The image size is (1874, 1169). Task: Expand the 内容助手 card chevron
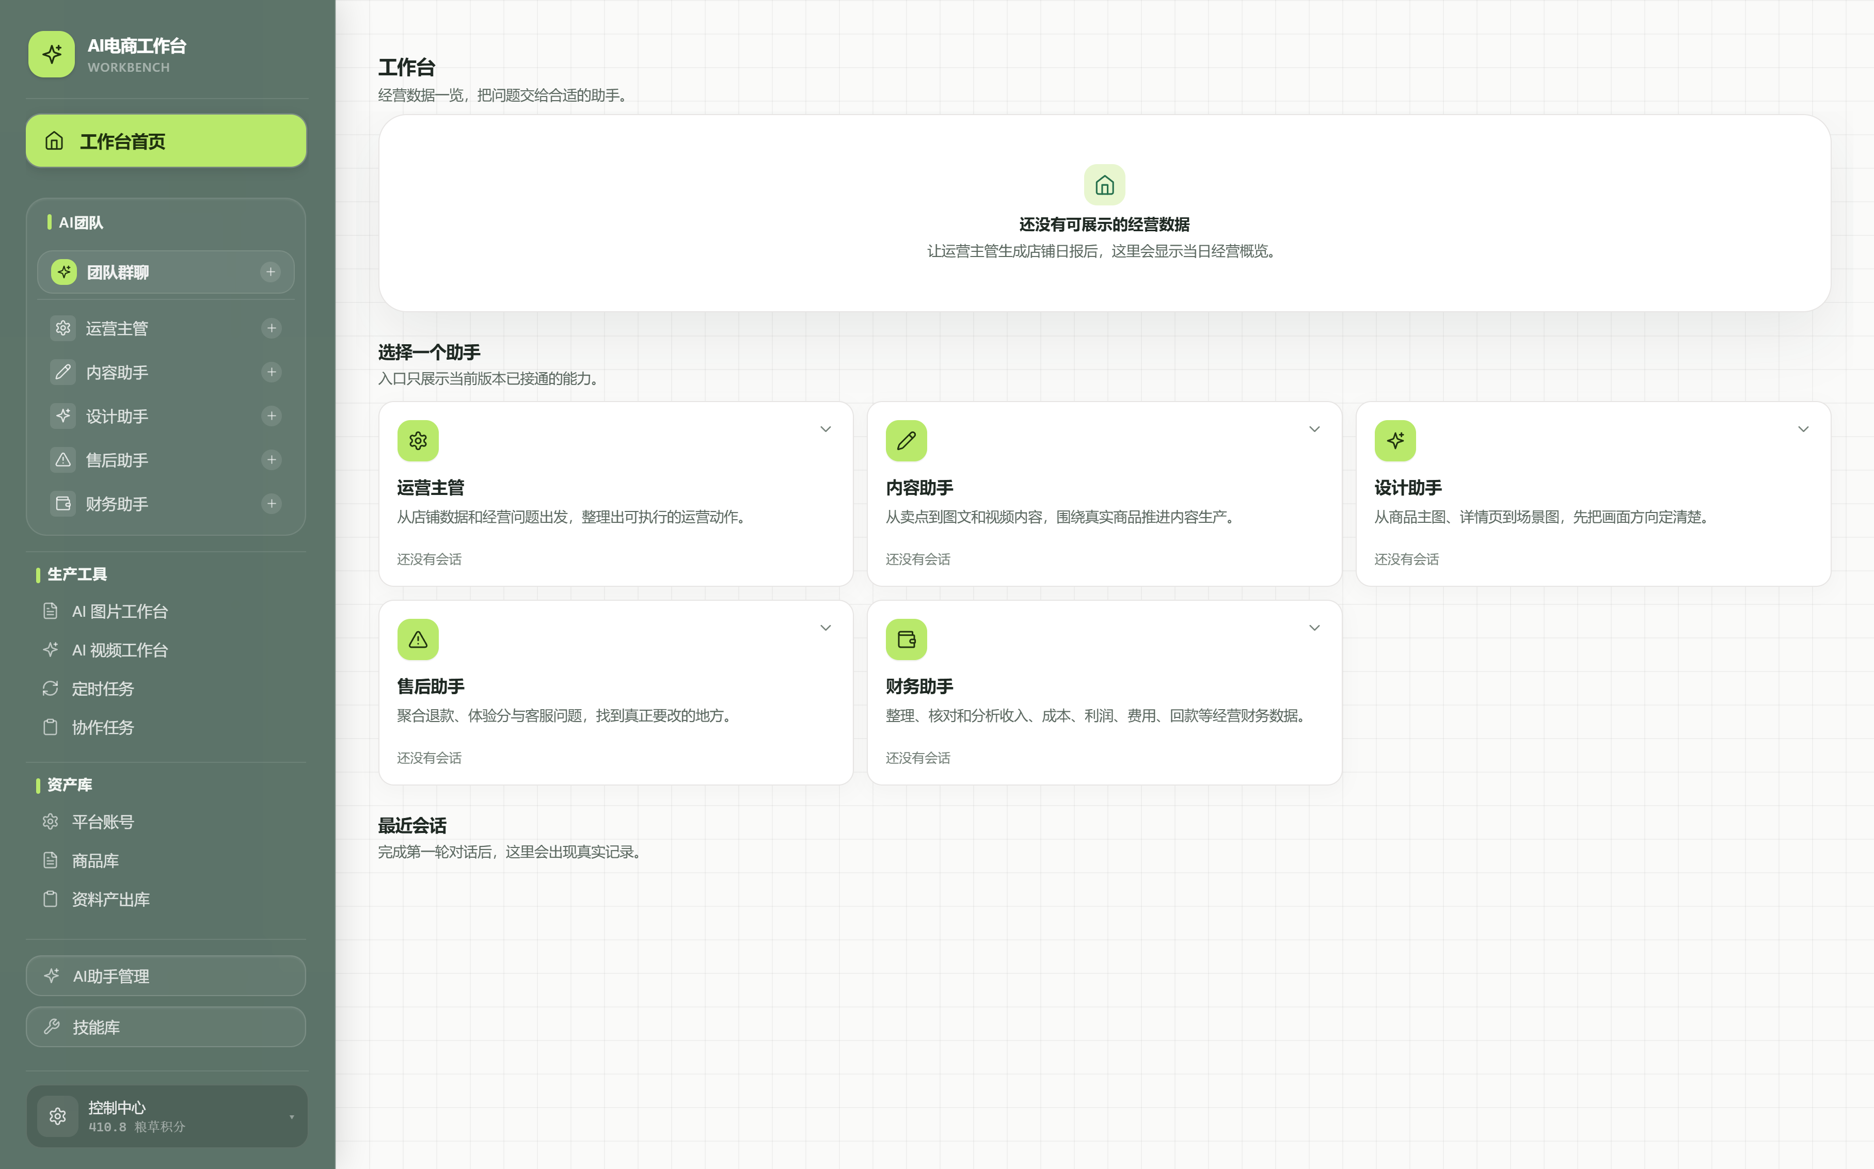(x=1314, y=429)
